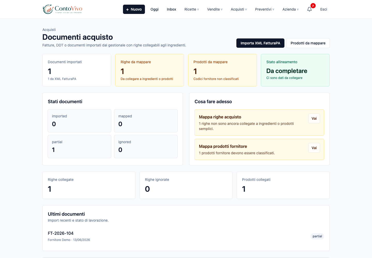
Task: Open the Righe da mappare card
Action: 150,70
